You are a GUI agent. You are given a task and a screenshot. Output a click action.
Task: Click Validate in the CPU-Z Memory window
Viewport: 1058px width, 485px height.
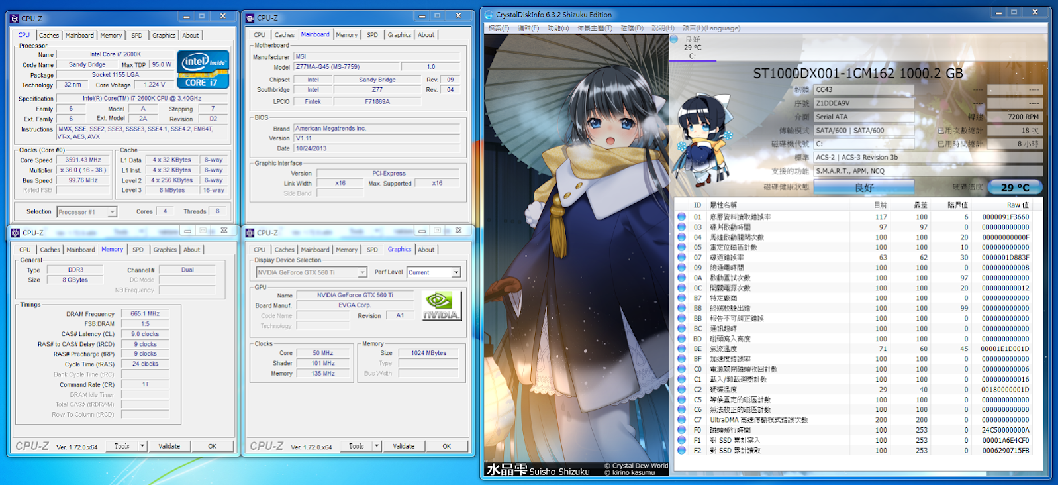point(169,446)
